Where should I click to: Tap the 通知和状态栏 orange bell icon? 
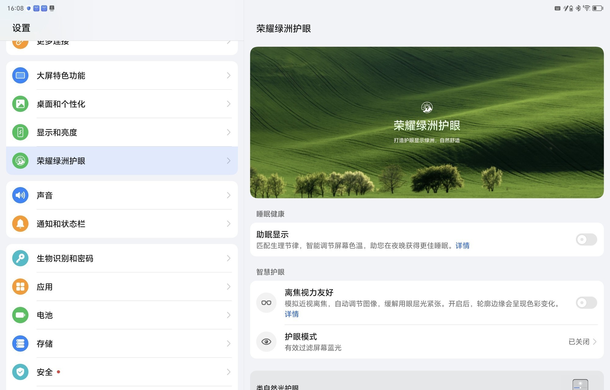pyautogui.click(x=20, y=224)
